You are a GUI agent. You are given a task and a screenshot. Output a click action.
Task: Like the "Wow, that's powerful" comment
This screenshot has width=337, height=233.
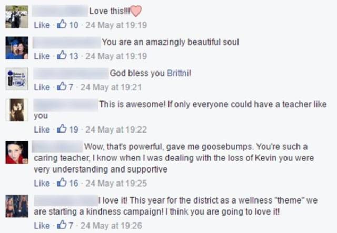pyautogui.click(x=42, y=184)
